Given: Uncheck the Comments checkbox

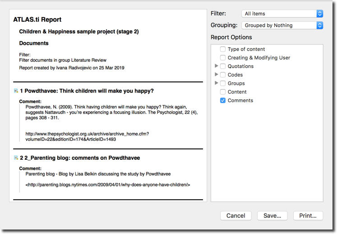Looking at the screenshot, I should coord(223,100).
